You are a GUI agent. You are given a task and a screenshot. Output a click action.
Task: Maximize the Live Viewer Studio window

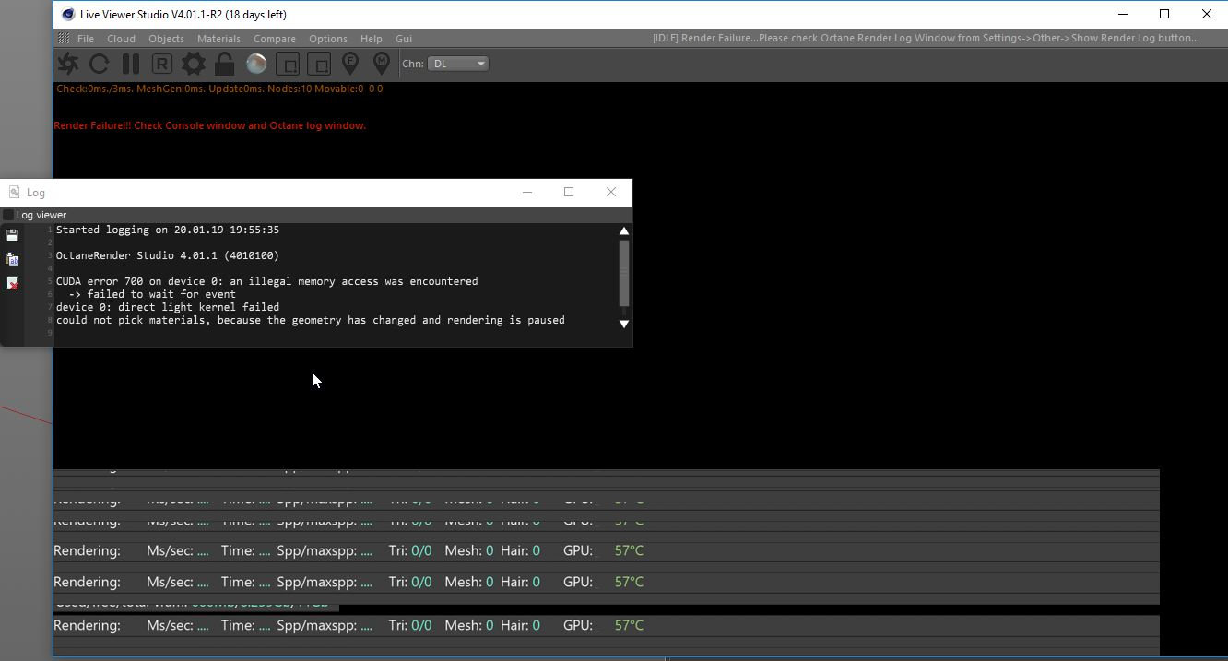1164,14
